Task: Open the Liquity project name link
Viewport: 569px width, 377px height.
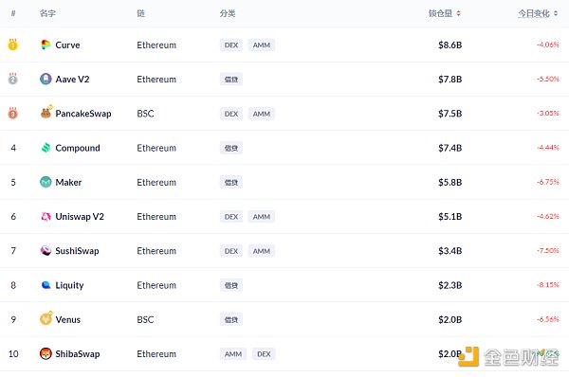Action: (69, 285)
